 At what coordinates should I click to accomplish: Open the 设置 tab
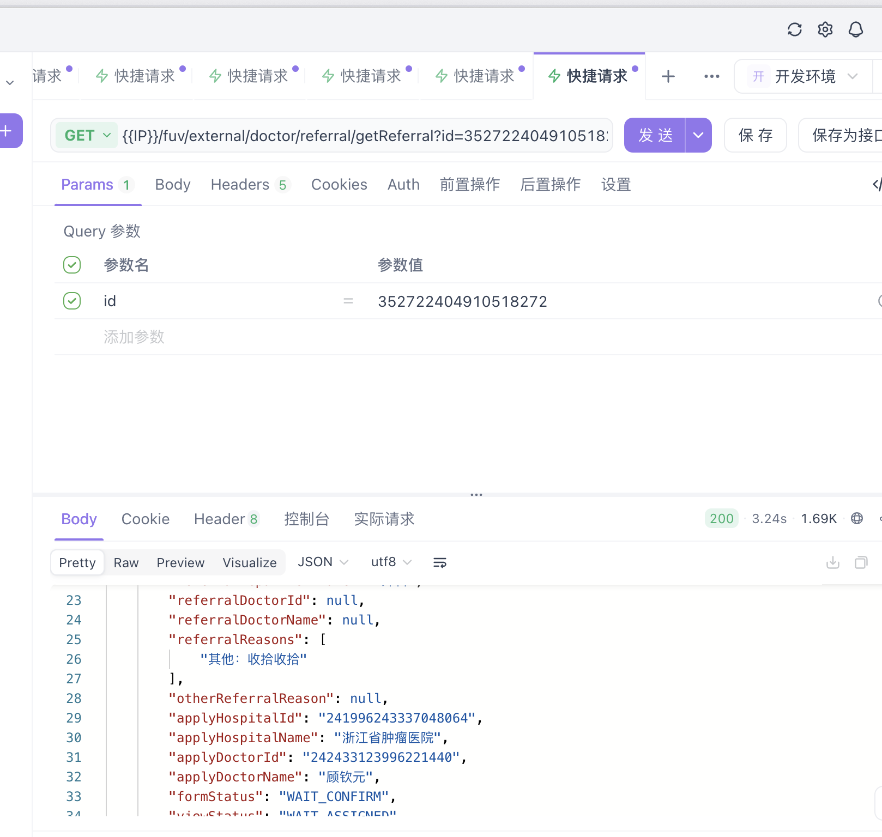coord(616,185)
